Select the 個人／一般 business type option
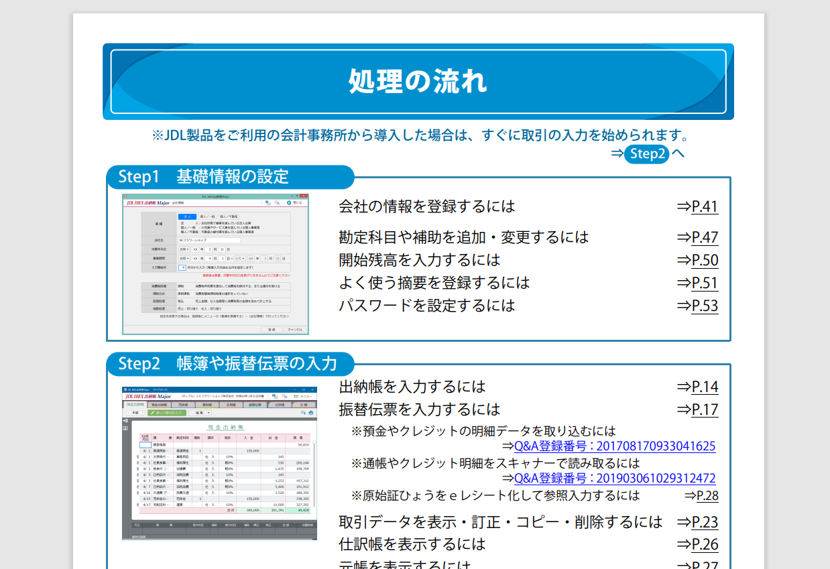Screen dimensions: 830x569 208,216
